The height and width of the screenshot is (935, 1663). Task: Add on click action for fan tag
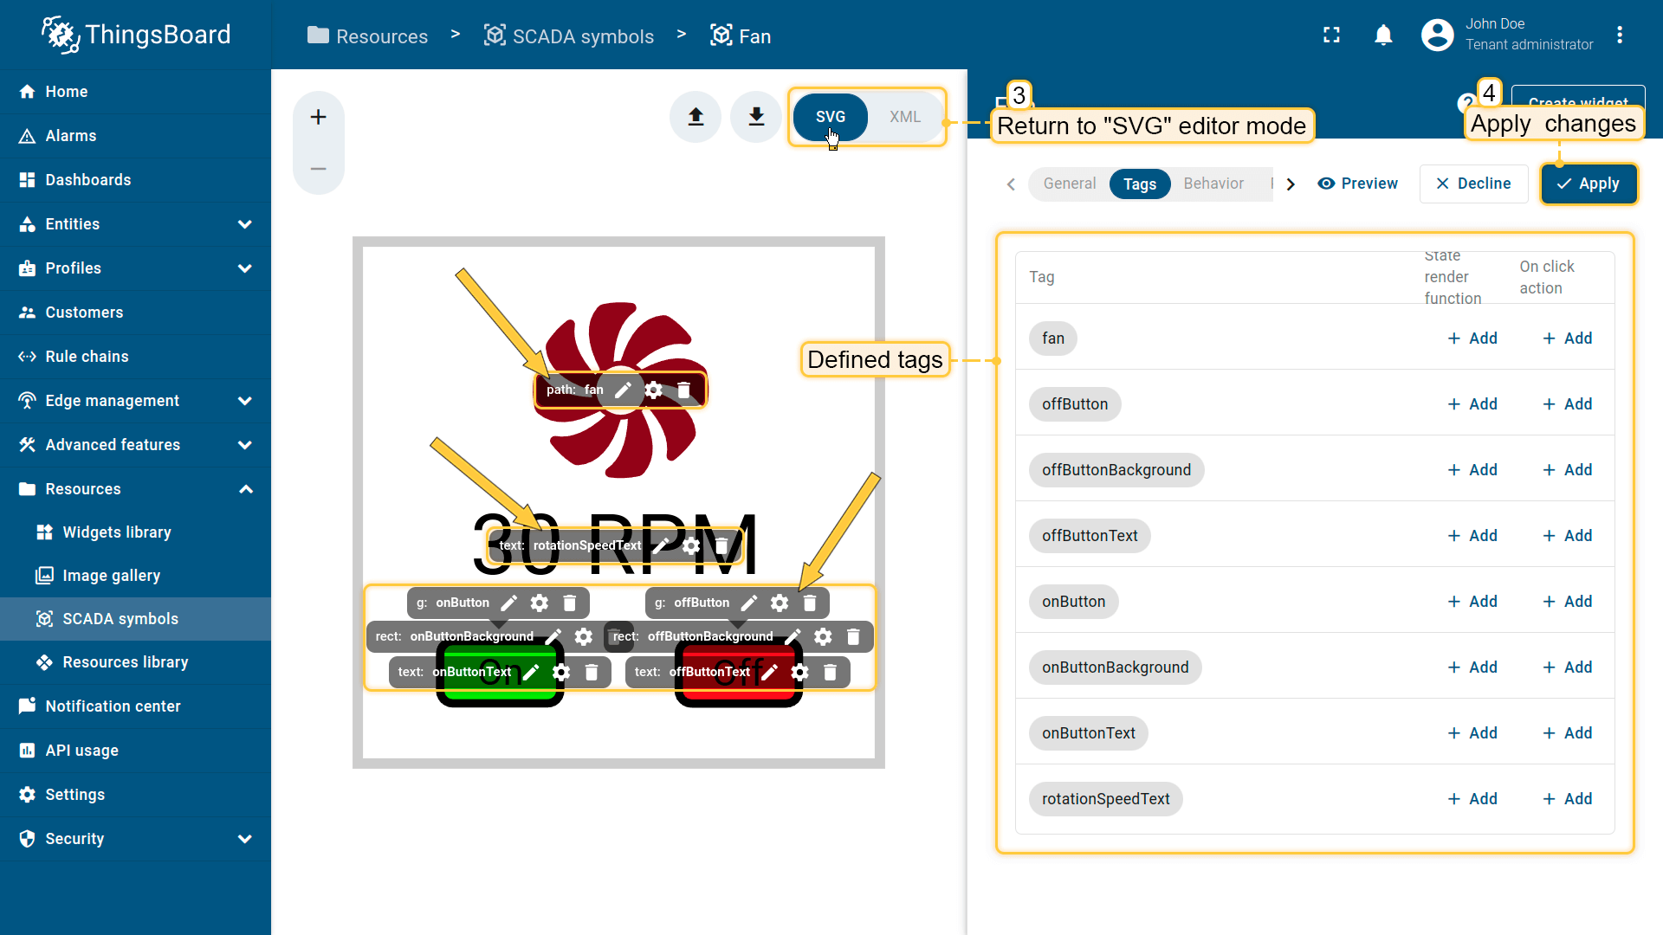1567,339
